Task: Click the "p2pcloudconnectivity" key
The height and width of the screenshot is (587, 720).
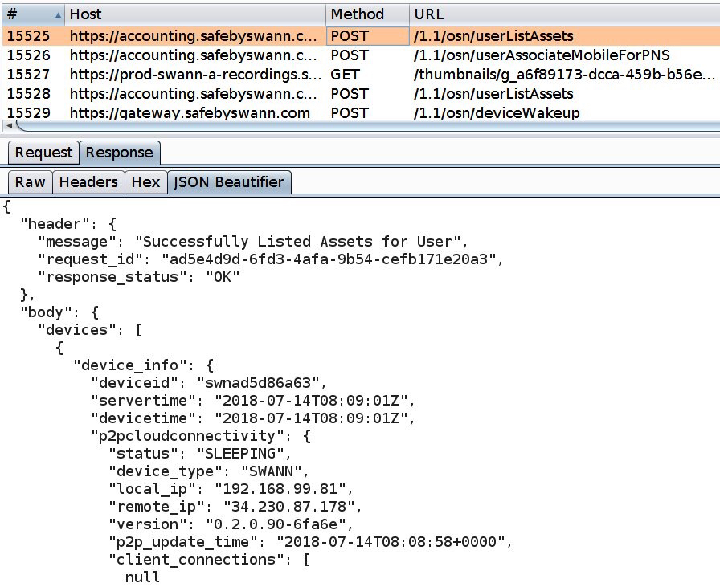Action: pyautogui.click(x=190, y=435)
